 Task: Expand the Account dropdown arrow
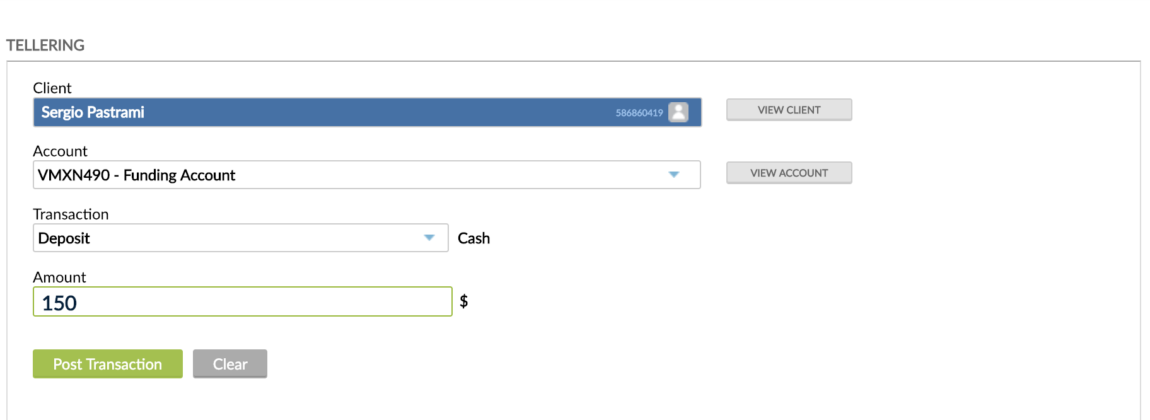tap(673, 175)
